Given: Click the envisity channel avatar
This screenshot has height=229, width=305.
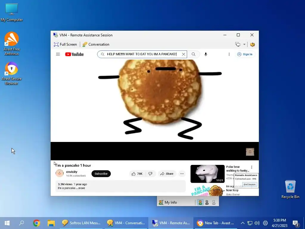Looking at the screenshot, I should [x=60, y=173].
